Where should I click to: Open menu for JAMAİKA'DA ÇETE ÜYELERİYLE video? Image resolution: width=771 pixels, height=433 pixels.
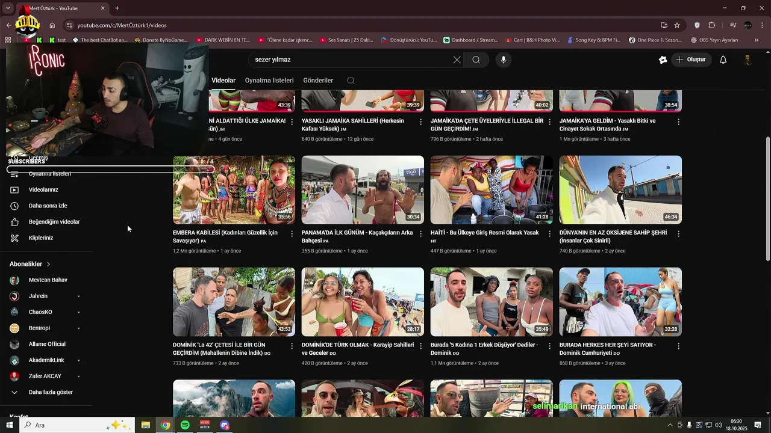tap(549, 121)
